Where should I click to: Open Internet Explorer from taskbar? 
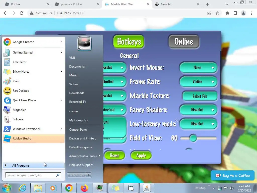click(x=22, y=188)
